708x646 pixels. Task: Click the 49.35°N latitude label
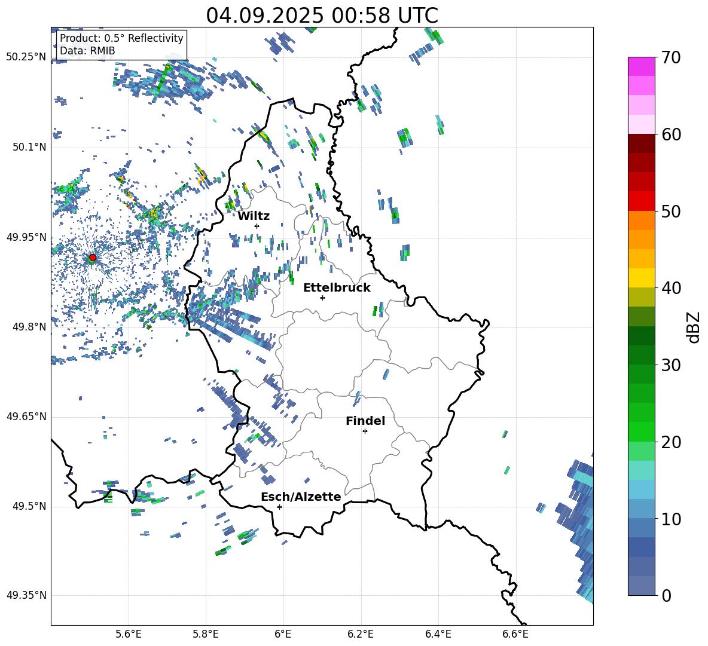(26, 595)
